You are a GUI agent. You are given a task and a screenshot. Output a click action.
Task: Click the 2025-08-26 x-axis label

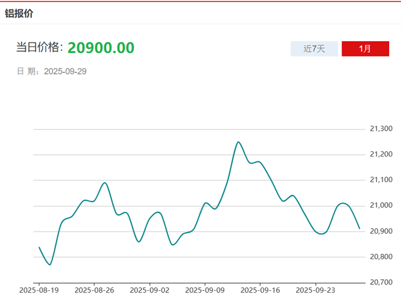94,290
